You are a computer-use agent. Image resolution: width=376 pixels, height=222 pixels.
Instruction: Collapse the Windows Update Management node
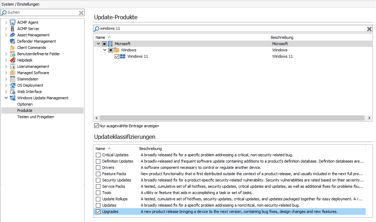pos(6,98)
